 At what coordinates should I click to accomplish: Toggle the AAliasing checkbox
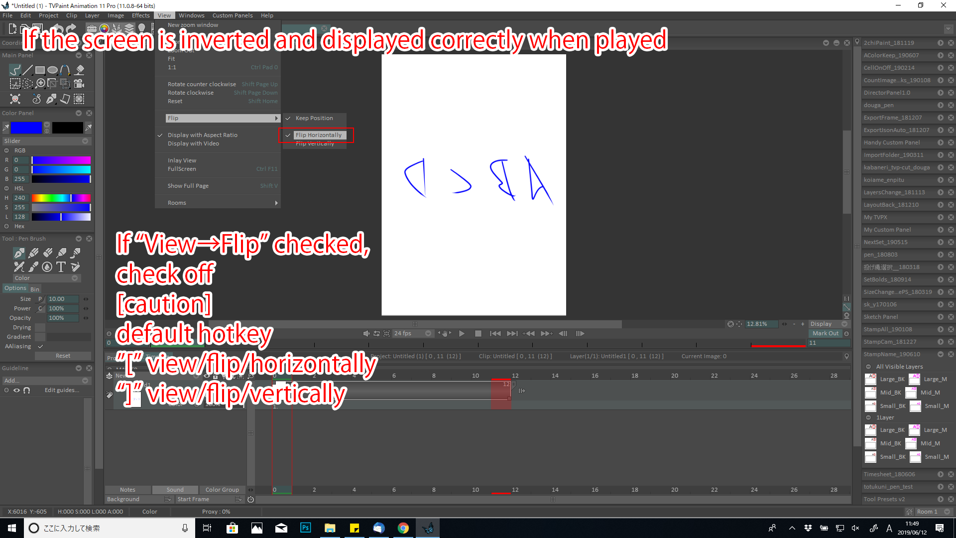click(40, 346)
